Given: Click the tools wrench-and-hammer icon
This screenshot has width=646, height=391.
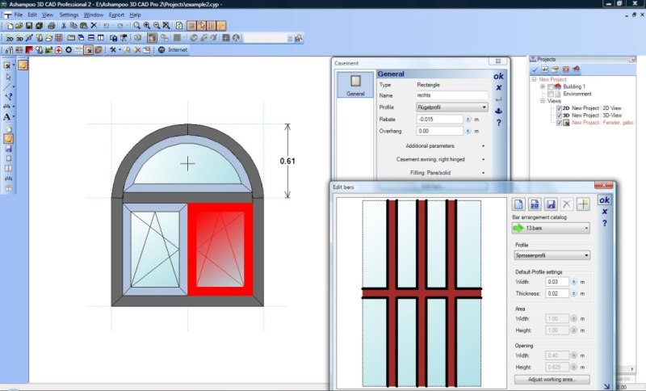Looking at the screenshot, I should (113, 50).
